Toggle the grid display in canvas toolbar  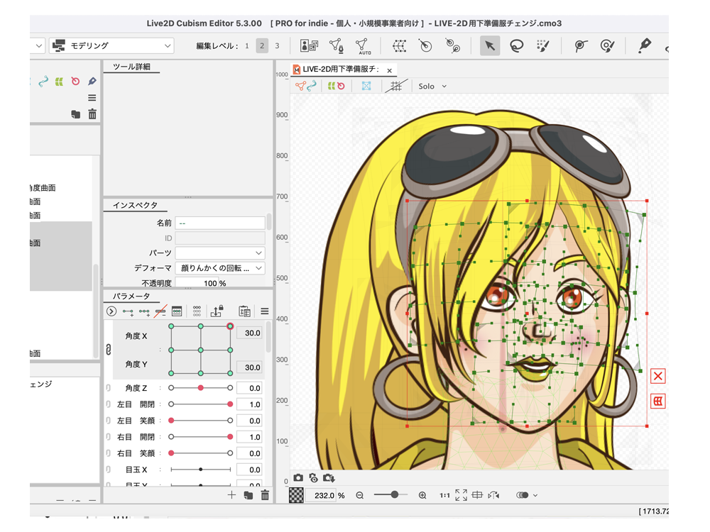pyautogui.click(x=395, y=86)
